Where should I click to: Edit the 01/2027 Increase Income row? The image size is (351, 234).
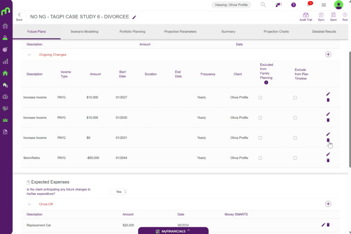tap(328, 94)
